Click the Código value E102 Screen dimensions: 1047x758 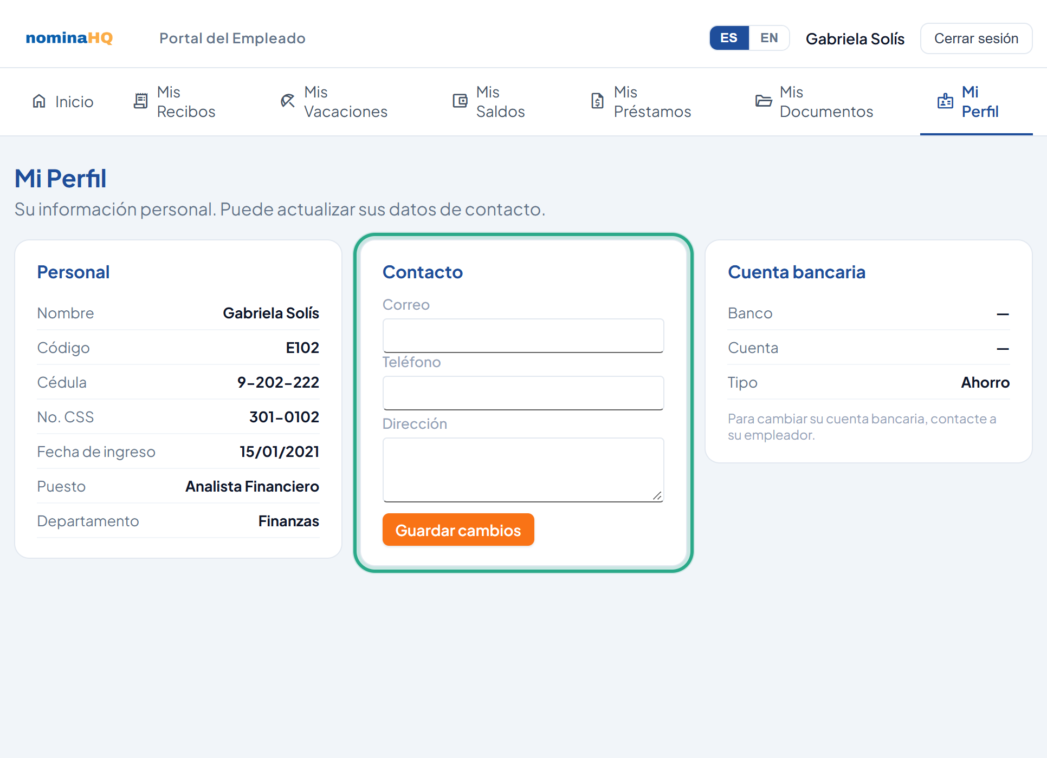[x=302, y=348]
